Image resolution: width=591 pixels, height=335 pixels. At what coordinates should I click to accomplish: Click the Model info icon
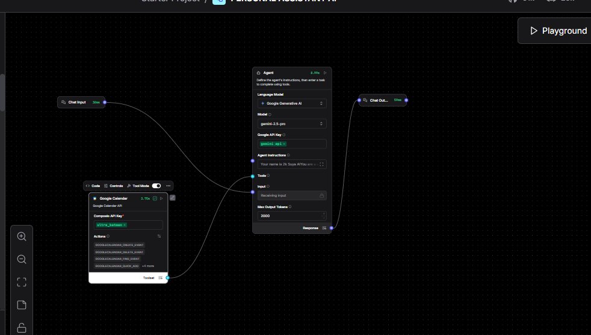[270, 114]
